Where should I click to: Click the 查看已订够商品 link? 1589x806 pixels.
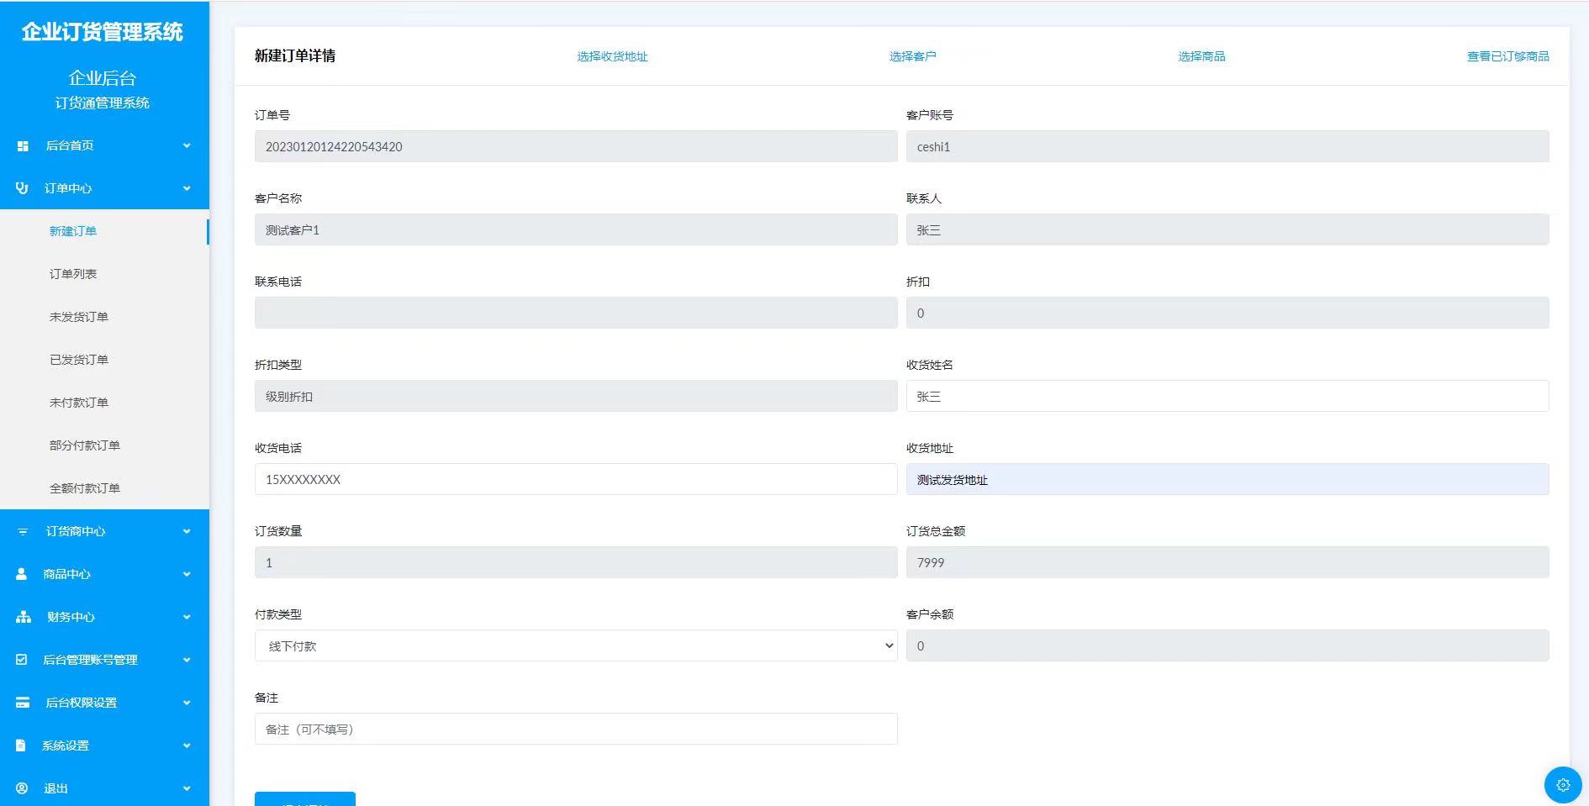[1507, 56]
